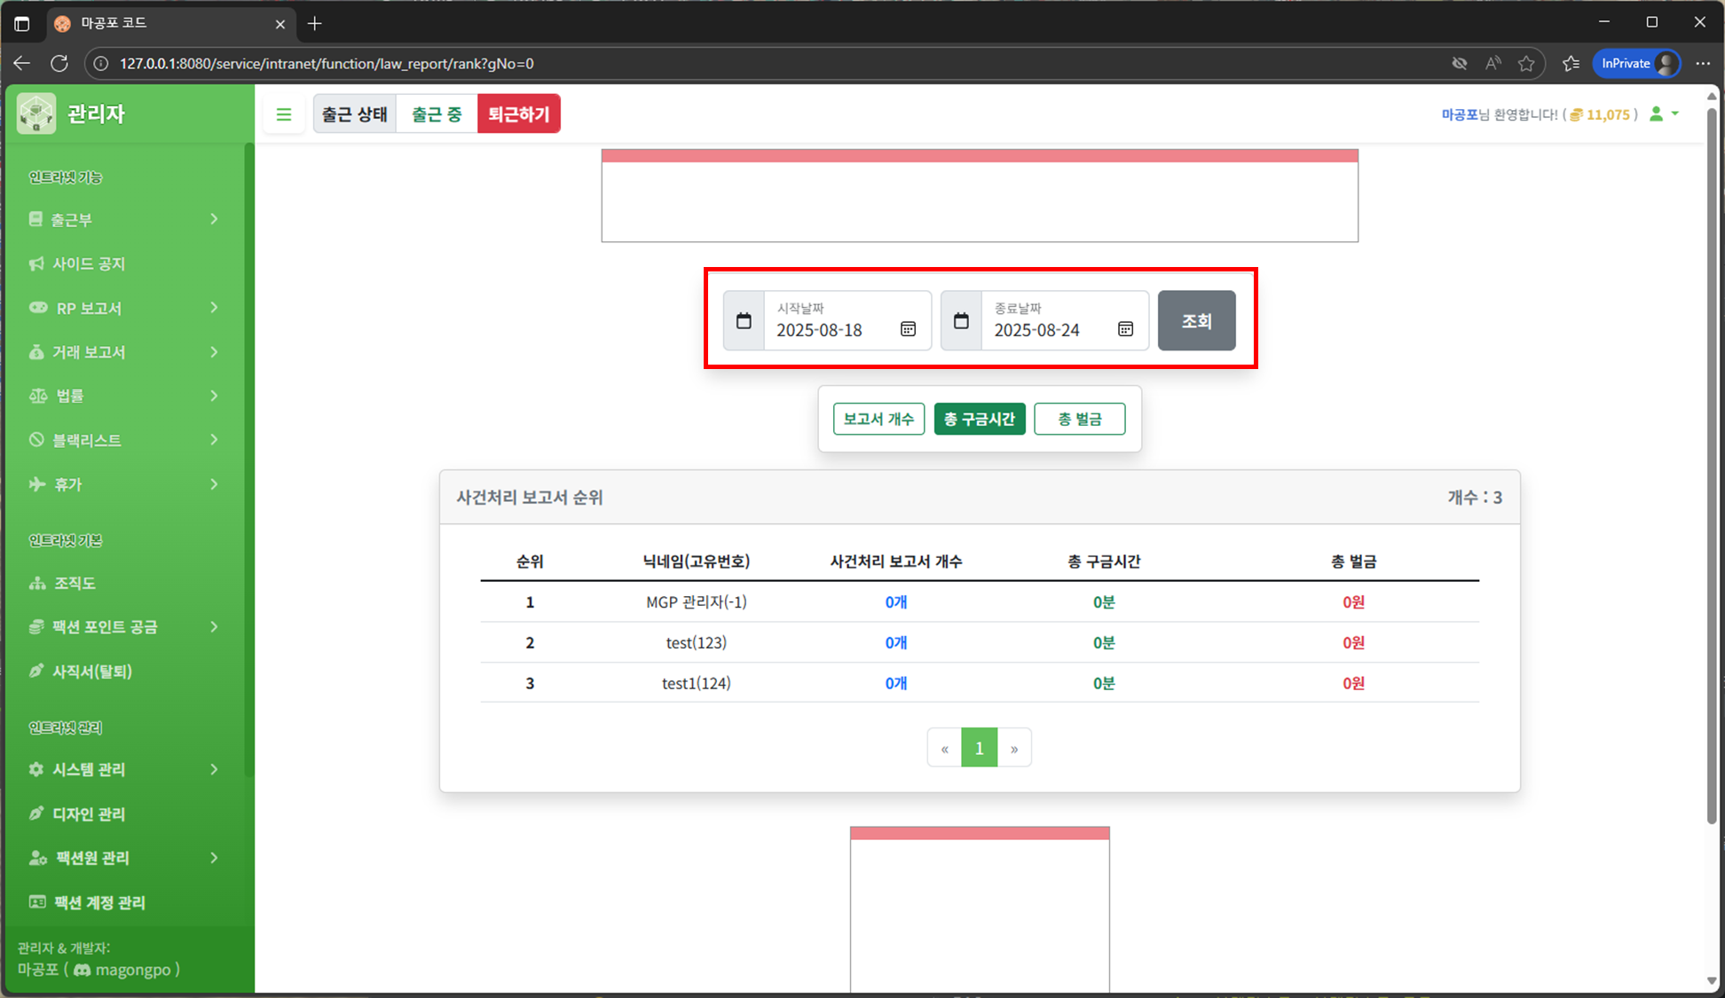Toggle the sidebar with the hamburger menu icon

(284, 114)
